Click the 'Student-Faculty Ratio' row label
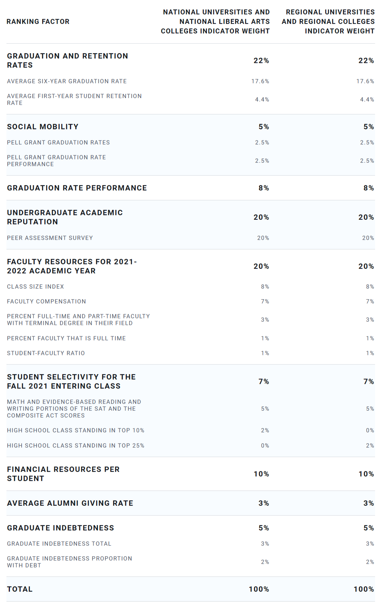The height and width of the screenshot is (602, 380). pos(46,353)
